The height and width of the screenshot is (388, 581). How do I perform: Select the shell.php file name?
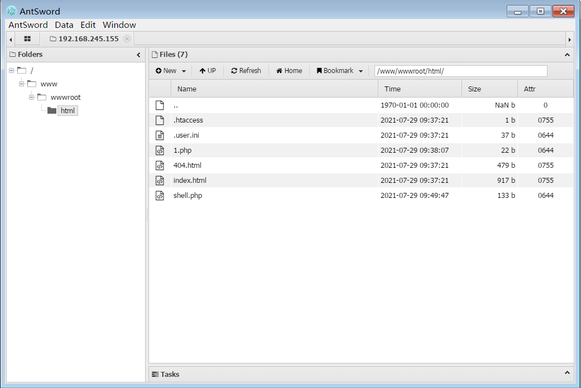188,196
